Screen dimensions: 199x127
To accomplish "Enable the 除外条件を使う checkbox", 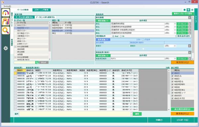I will (176, 36).
